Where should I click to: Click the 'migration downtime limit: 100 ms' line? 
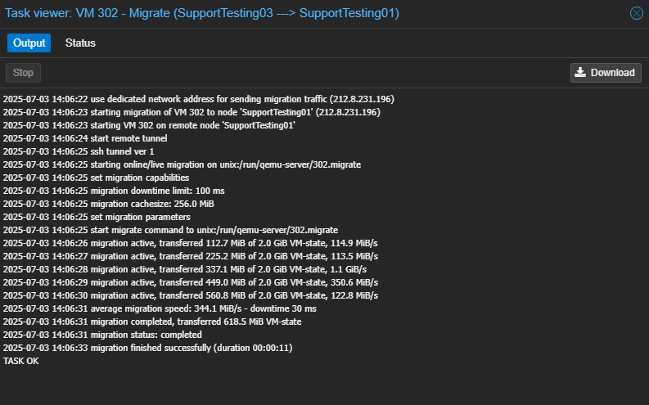114,191
